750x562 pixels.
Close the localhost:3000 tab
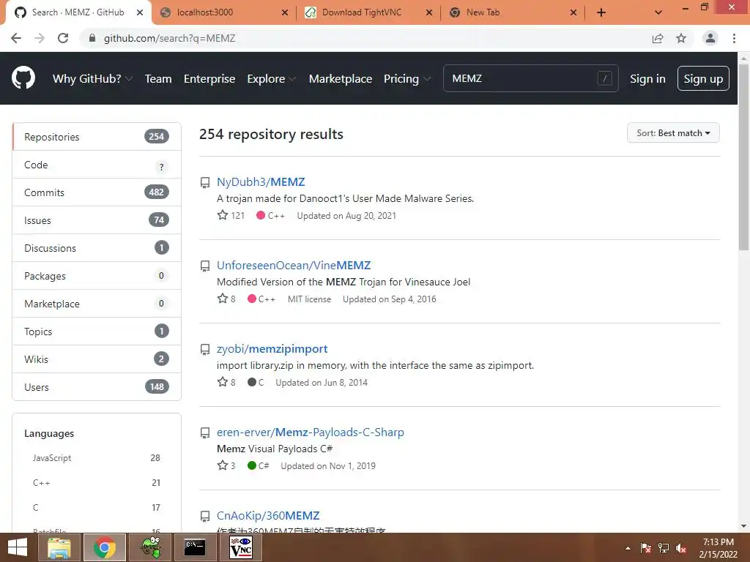pyautogui.click(x=285, y=12)
